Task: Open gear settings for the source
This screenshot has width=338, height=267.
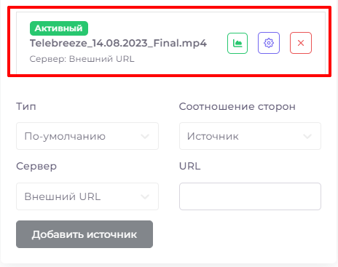Action: point(269,43)
